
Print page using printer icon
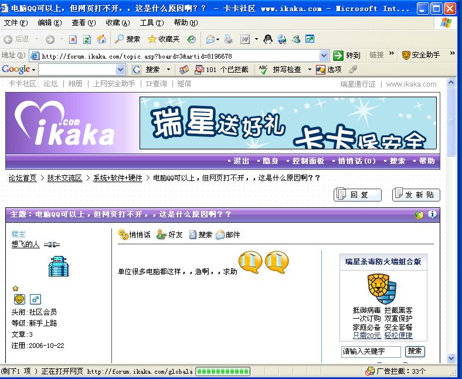(x=228, y=39)
